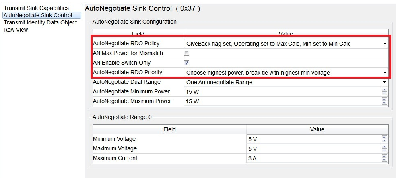Enable AN Max Power for Mismatch checkbox
Viewport: 396px width, 178px height.
click(x=187, y=53)
